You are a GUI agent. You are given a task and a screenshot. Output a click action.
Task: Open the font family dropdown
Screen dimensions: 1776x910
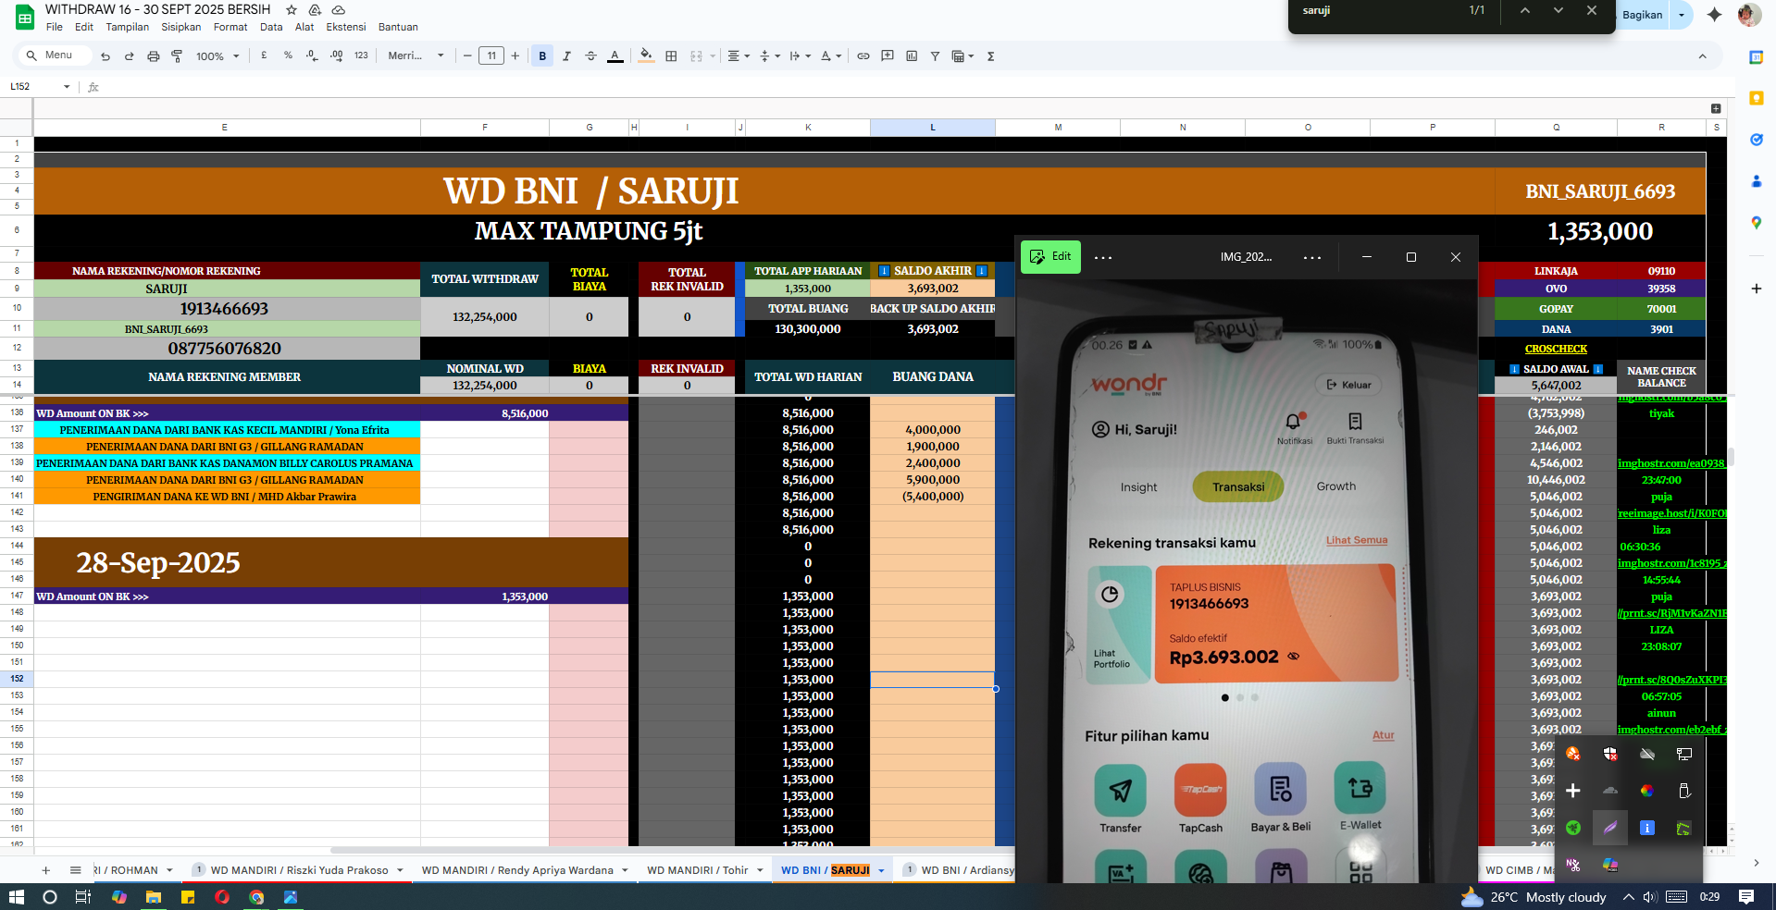(x=416, y=56)
